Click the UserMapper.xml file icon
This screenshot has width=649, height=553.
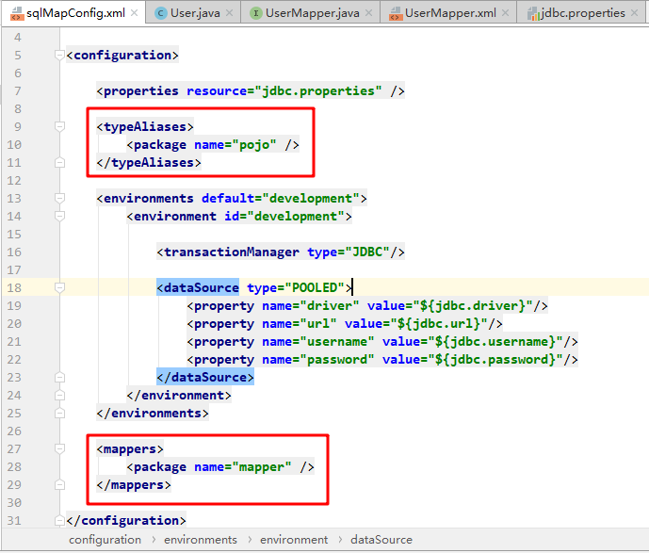(396, 13)
